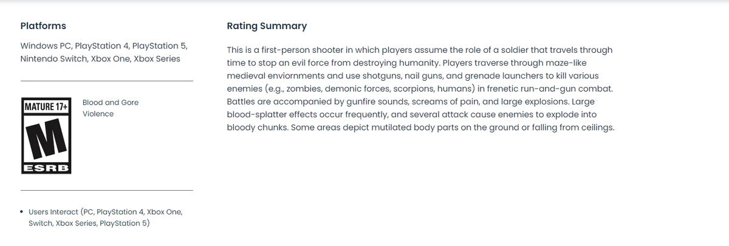This screenshot has width=729, height=246.
Task: Click the MATURE 17+ label atop badge
Action: click(46, 107)
